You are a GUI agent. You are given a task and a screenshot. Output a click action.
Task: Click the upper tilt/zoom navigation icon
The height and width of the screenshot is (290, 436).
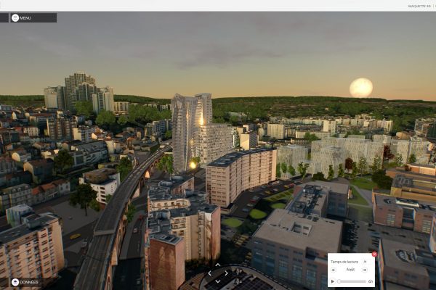pos(239,272)
